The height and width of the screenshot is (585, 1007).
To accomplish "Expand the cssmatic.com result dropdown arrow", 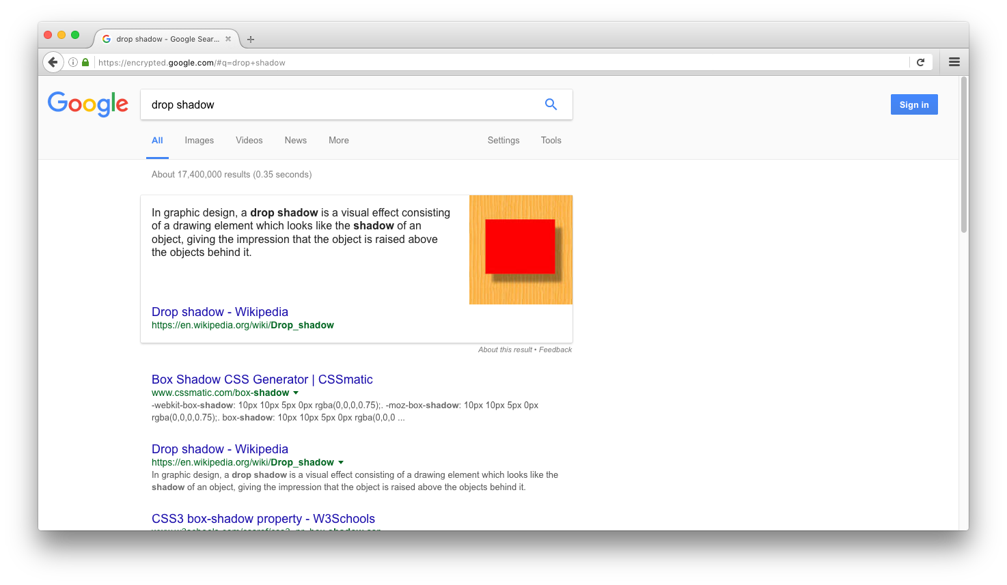I will click(296, 393).
